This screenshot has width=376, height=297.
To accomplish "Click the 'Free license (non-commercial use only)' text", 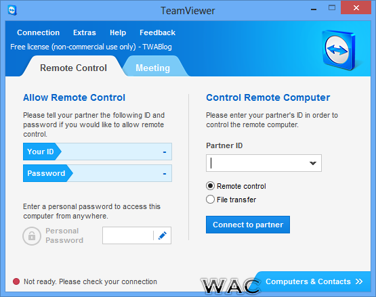I will click(x=73, y=47).
